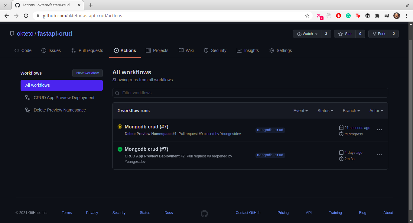Star the repository
Screen dimensions: 413x223
[x=345, y=34]
